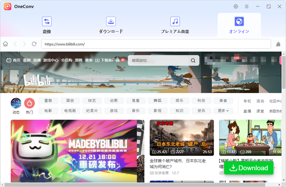Select the 电影 category chip
This screenshot has width=286, height=187.
click(x=48, y=111)
